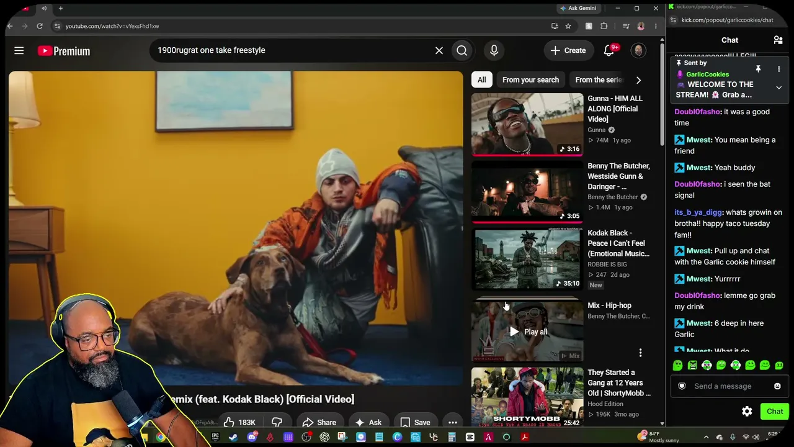Click the Ask Gemini button

(578, 8)
